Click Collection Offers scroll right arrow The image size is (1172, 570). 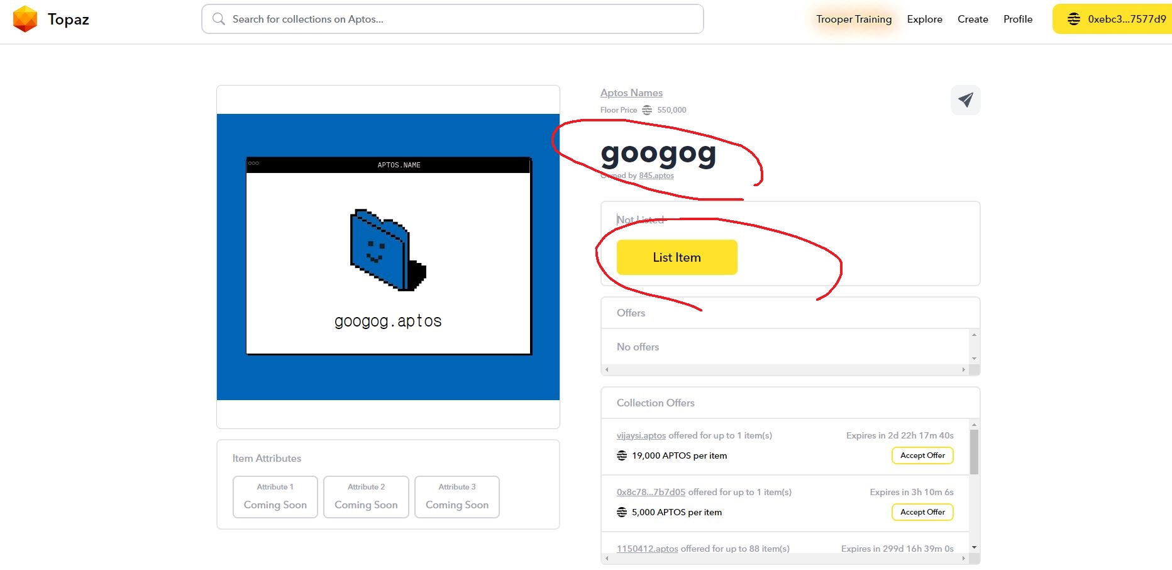(x=964, y=558)
